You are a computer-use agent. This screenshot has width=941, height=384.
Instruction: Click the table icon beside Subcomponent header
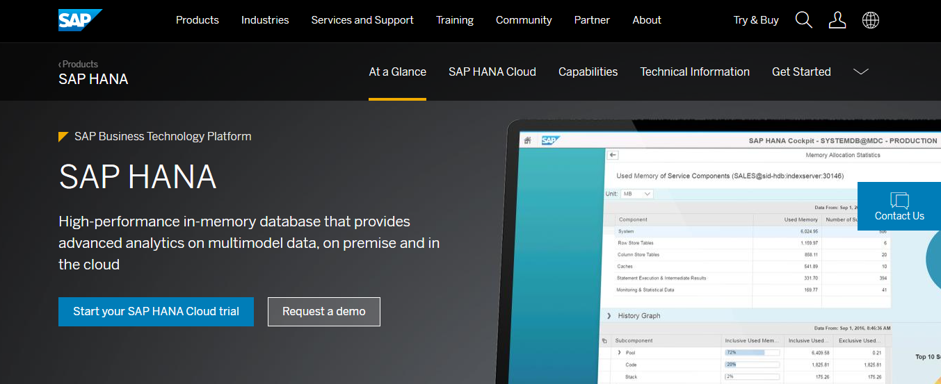pyautogui.click(x=604, y=341)
